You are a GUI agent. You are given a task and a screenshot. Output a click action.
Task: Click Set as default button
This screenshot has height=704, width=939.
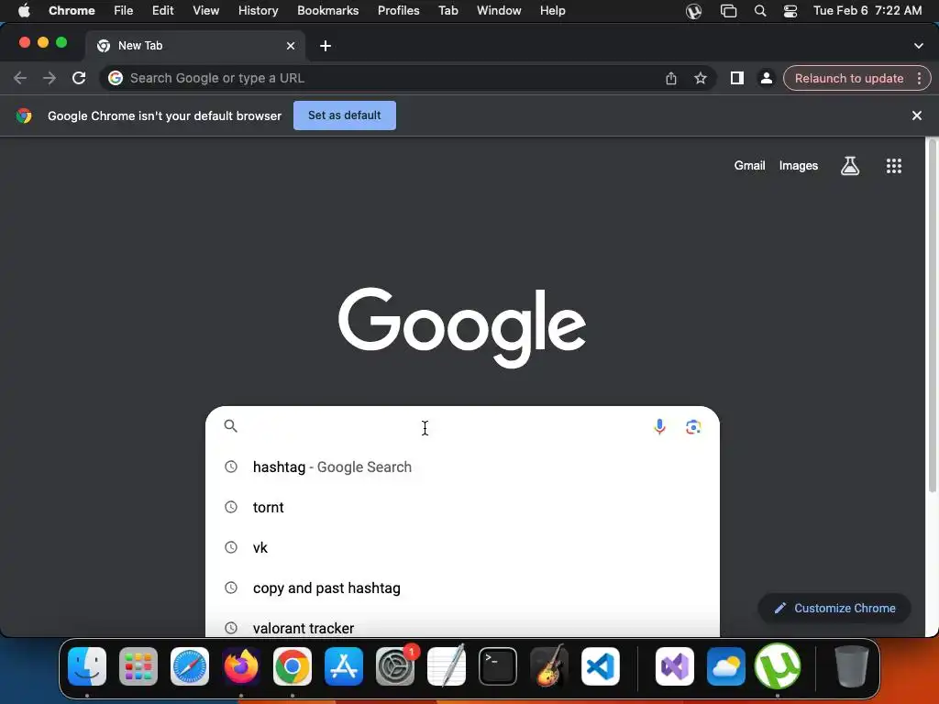coord(345,115)
